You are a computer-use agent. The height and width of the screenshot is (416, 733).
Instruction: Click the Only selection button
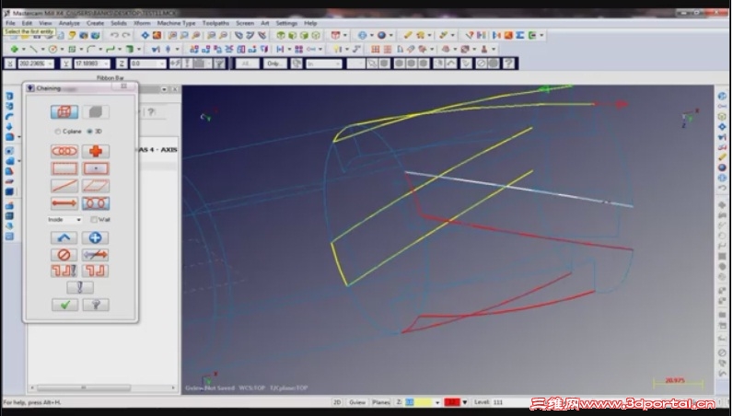274,64
